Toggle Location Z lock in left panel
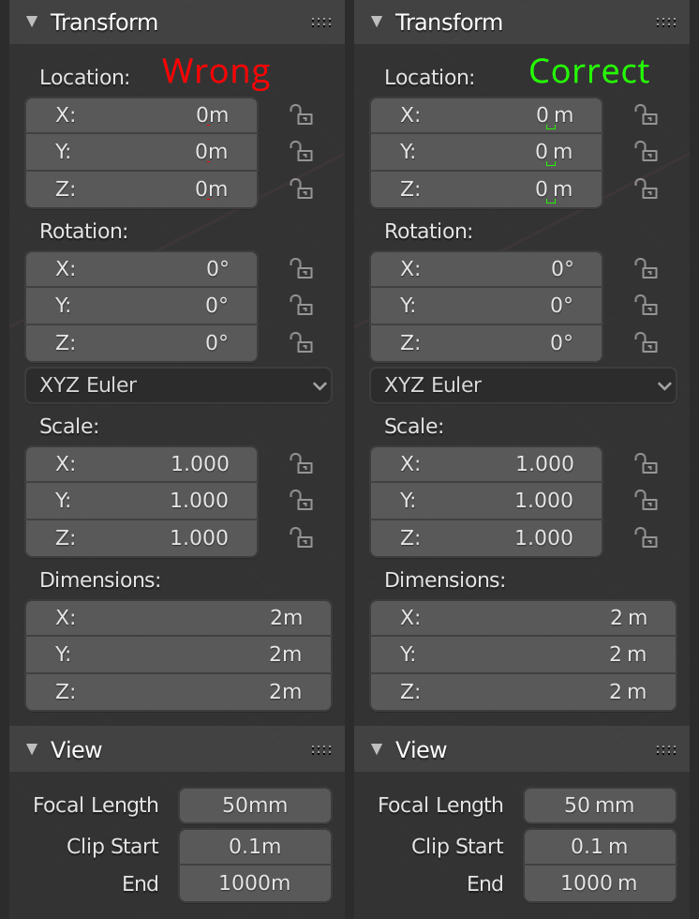 (301, 188)
